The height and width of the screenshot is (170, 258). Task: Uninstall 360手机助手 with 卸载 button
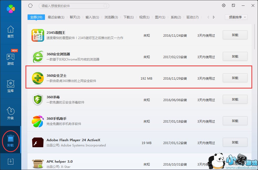pyautogui.click(x=235, y=121)
